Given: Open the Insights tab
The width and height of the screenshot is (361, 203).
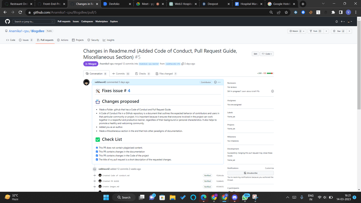Looking at the screenshot, I should (109, 40).
